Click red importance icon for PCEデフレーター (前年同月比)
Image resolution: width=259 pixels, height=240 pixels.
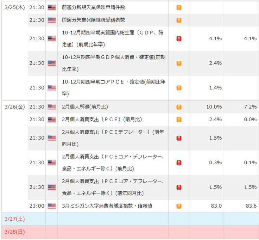tap(179, 138)
